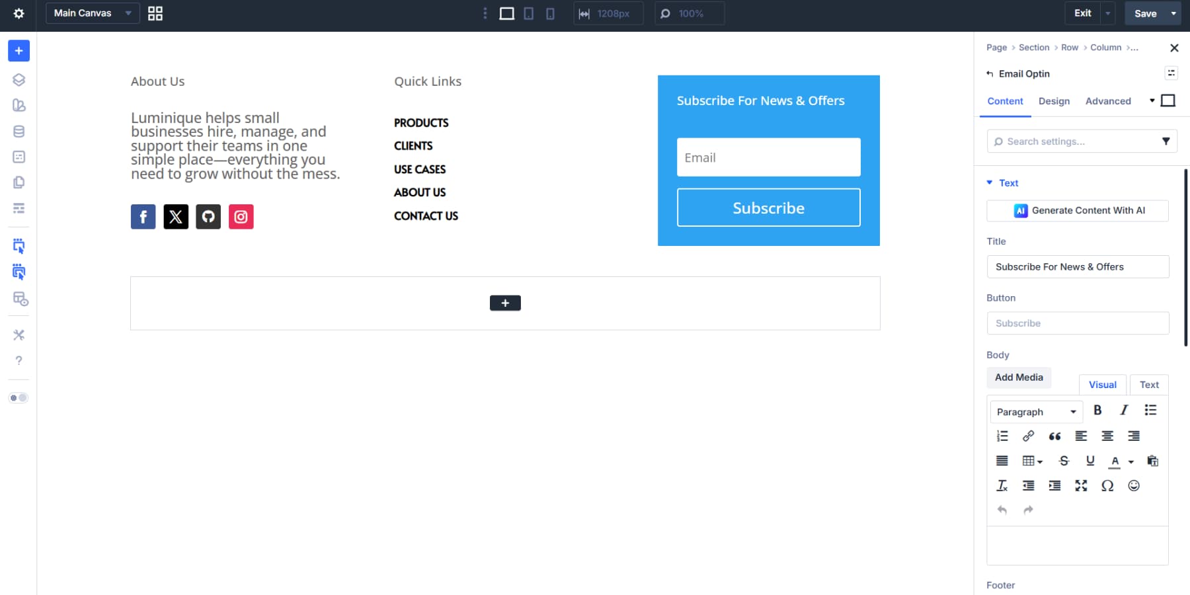Image resolution: width=1190 pixels, height=595 pixels.
Task: Open the Paragraph style dropdown
Action: click(x=1036, y=411)
